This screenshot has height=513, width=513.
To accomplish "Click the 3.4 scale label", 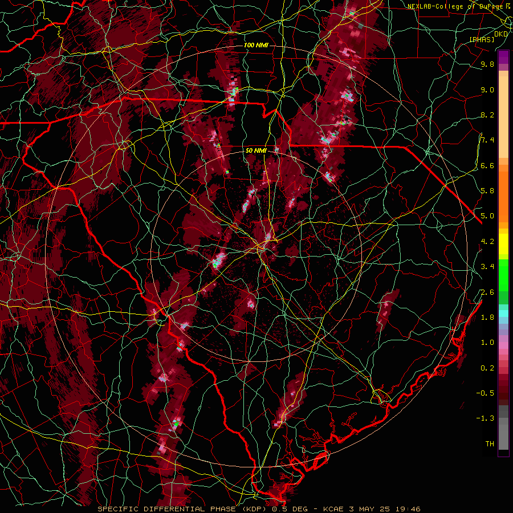I will pyautogui.click(x=487, y=267).
